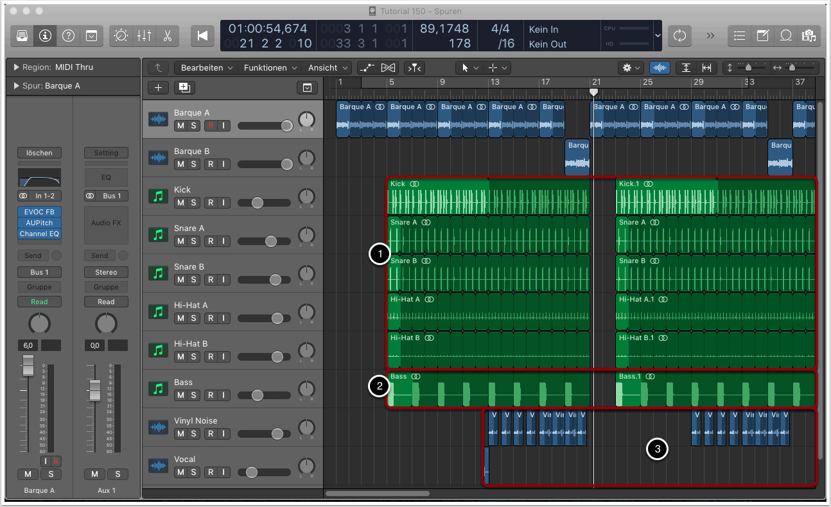The width and height of the screenshot is (831, 507).
Task: Open the Note Pad icon
Action: click(762, 36)
